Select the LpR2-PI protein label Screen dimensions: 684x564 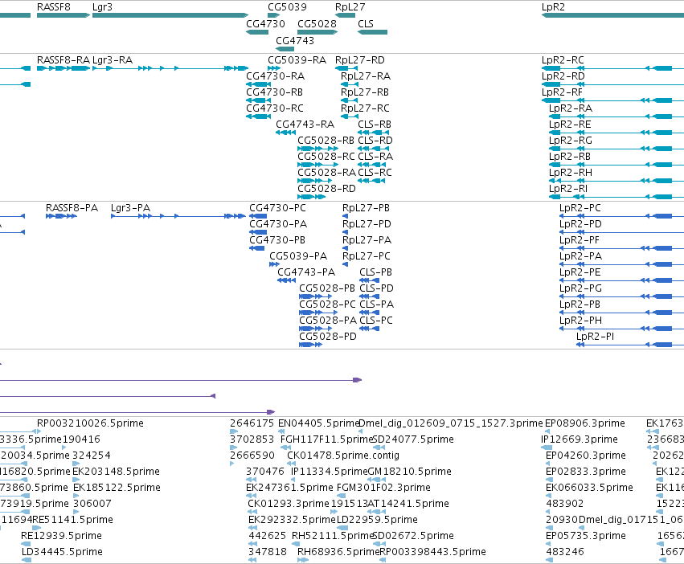[x=595, y=337]
